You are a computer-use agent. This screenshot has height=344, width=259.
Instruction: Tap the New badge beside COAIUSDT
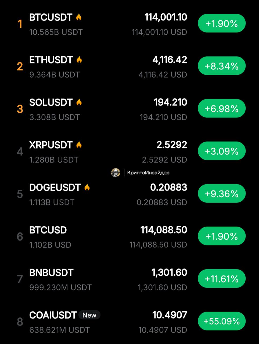click(x=89, y=315)
